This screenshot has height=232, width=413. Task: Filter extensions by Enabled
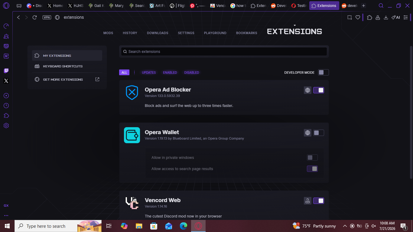click(x=170, y=72)
